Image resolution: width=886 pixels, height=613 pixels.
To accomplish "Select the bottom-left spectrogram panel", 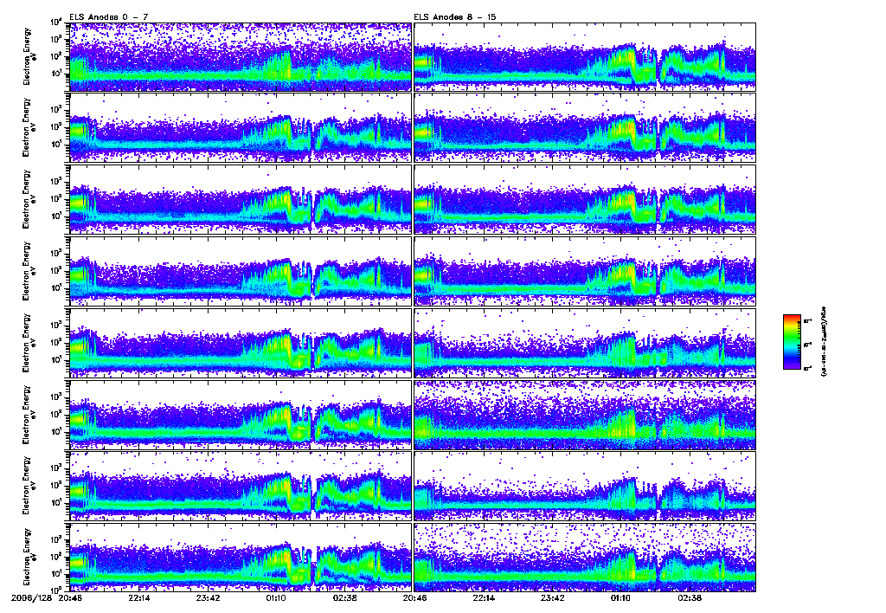I will coord(241,558).
